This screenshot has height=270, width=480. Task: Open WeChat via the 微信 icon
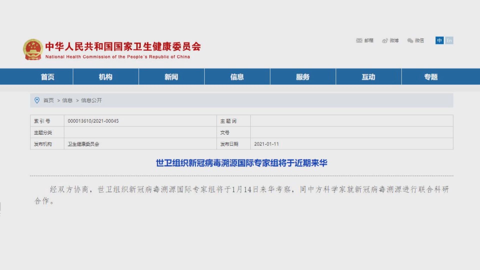coord(410,41)
